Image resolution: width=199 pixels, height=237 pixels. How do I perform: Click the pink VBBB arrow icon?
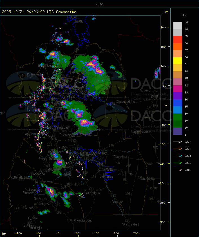pyautogui.click(x=178, y=170)
